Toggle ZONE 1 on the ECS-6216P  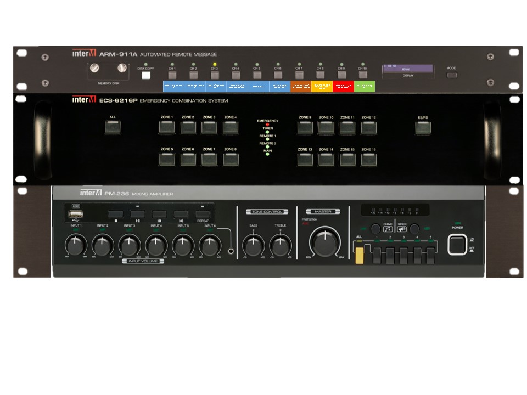pos(167,128)
